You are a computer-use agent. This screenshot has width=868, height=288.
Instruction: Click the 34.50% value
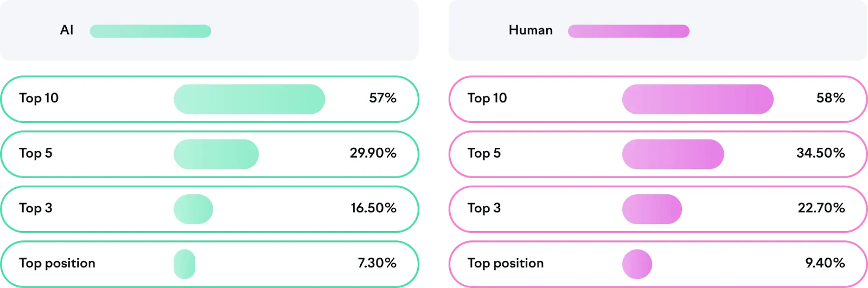820,153
